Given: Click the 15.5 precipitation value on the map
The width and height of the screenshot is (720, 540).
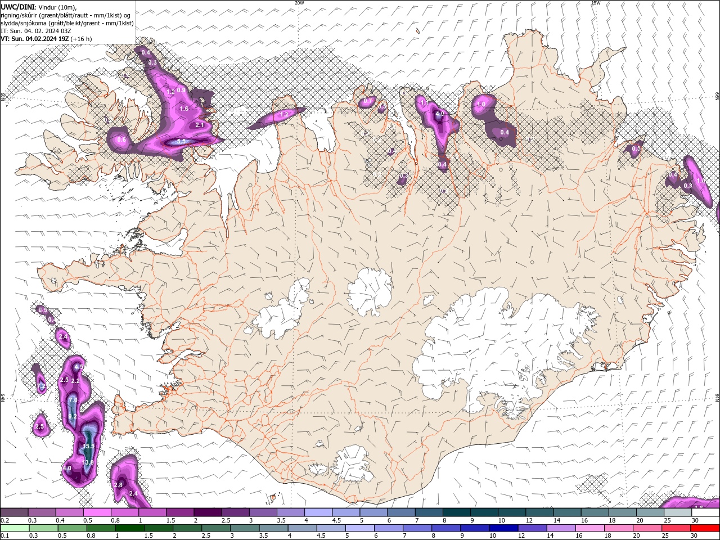Looking at the screenshot, I should pyautogui.click(x=88, y=446).
